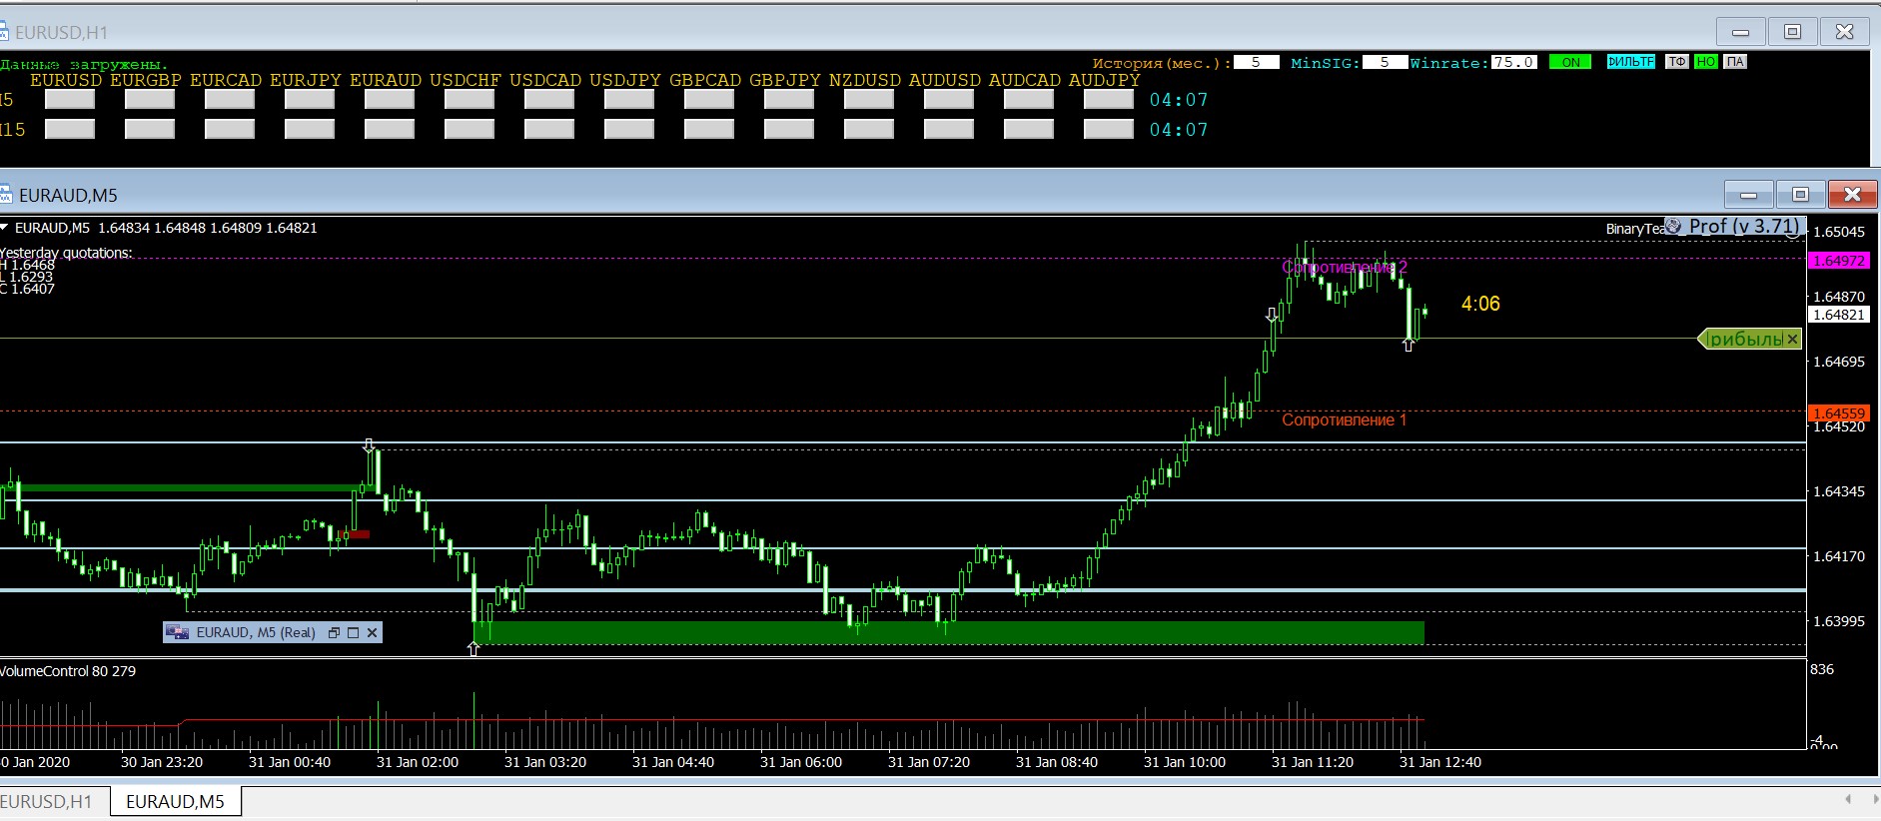Toggle the green НО button
The width and height of the screenshot is (1881, 821).
click(x=1705, y=62)
